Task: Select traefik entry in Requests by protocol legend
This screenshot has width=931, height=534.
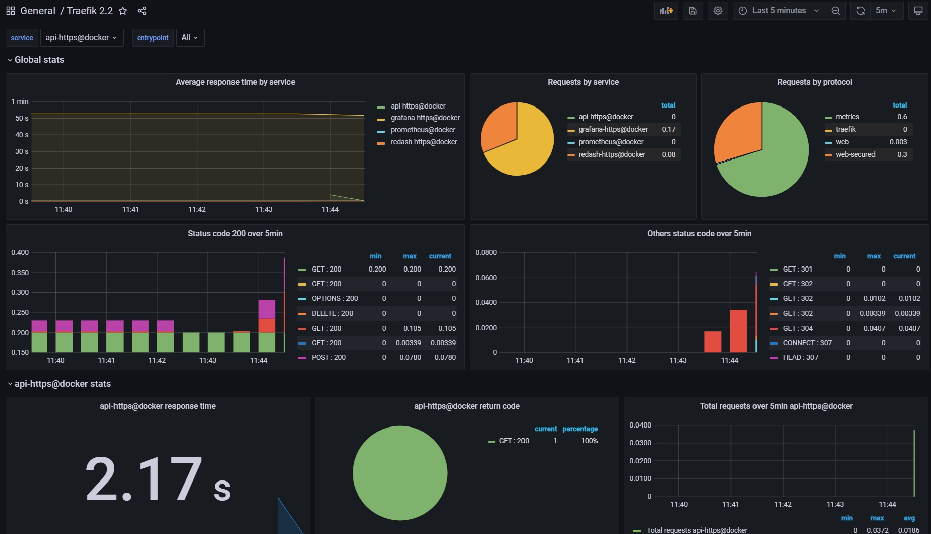Action: click(845, 129)
